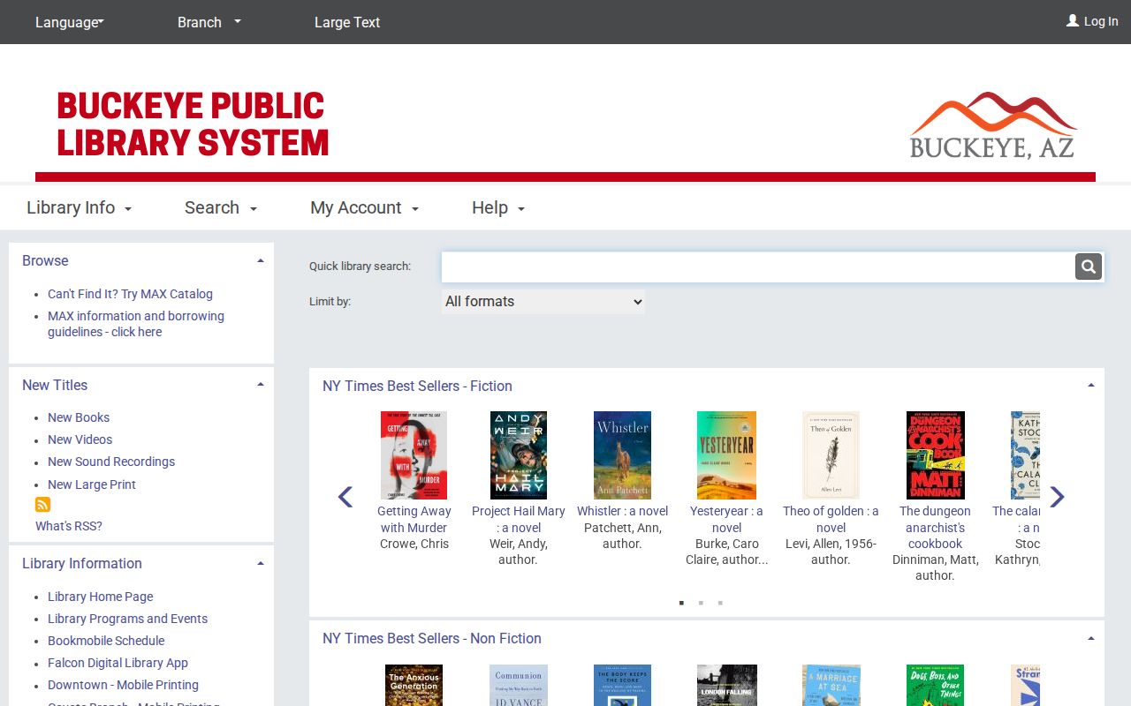The height and width of the screenshot is (706, 1131).
Task: Click the user icon beside Log In
Action: (x=1073, y=20)
